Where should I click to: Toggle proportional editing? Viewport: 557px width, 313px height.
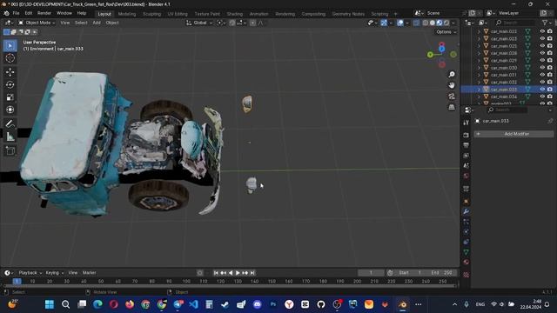click(x=252, y=23)
